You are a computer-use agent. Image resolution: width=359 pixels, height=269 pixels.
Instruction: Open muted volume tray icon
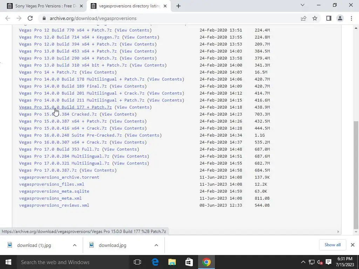320,262
